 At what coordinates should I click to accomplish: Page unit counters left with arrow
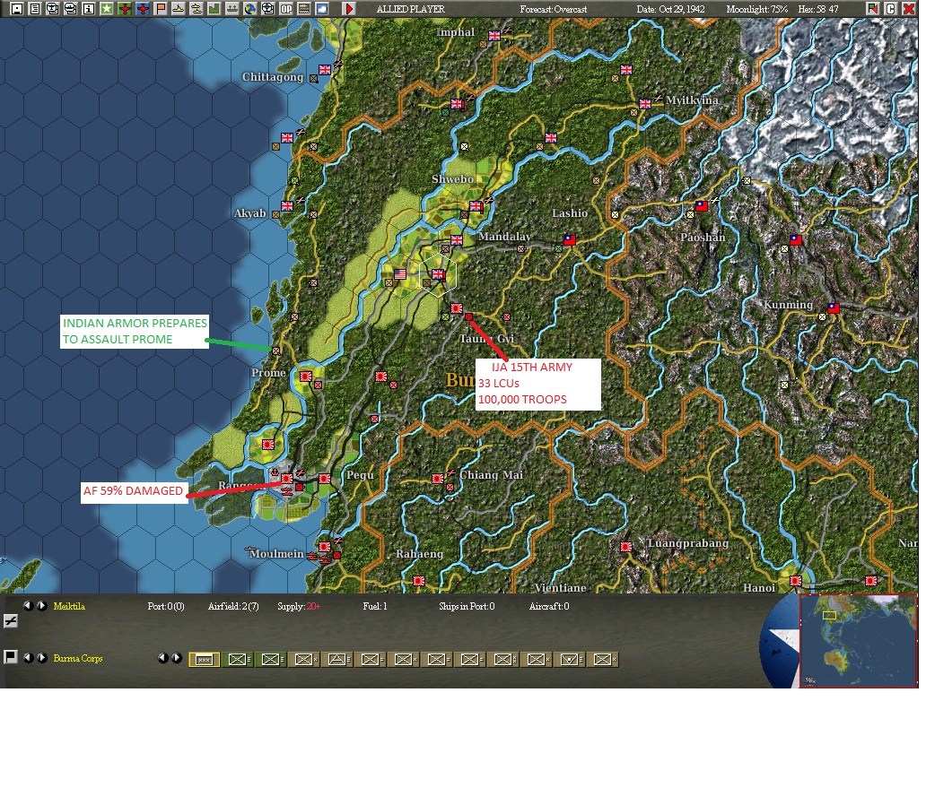point(162,658)
